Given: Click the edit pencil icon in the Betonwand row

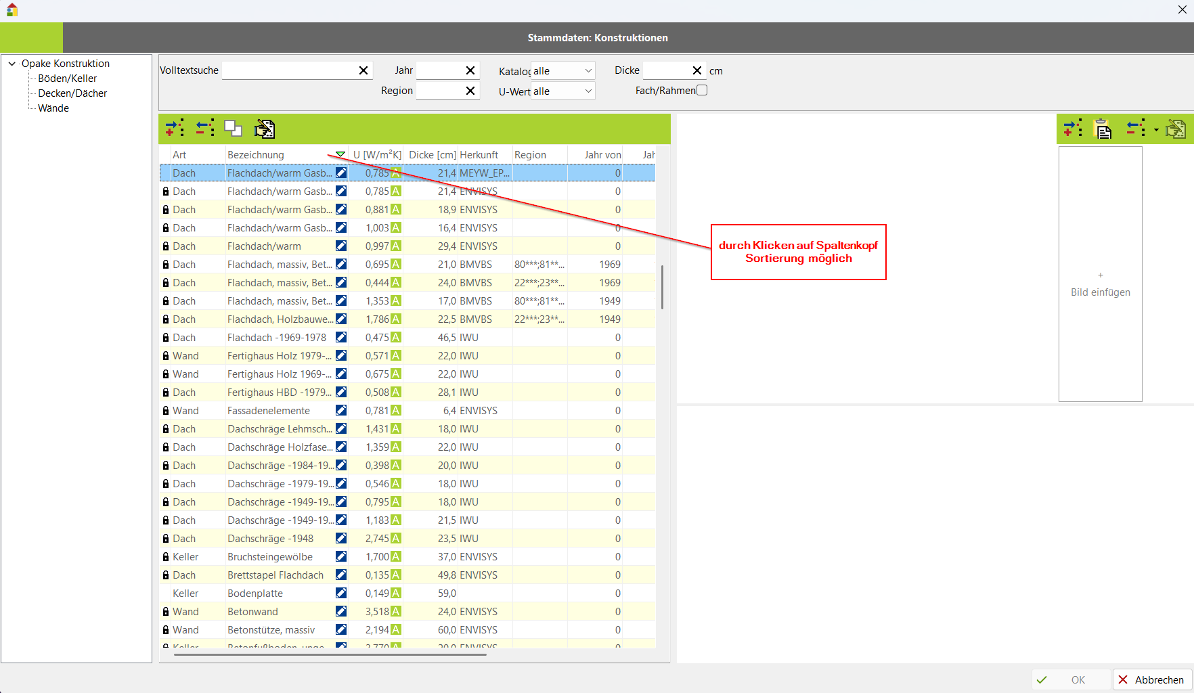Looking at the screenshot, I should click(341, 612).
